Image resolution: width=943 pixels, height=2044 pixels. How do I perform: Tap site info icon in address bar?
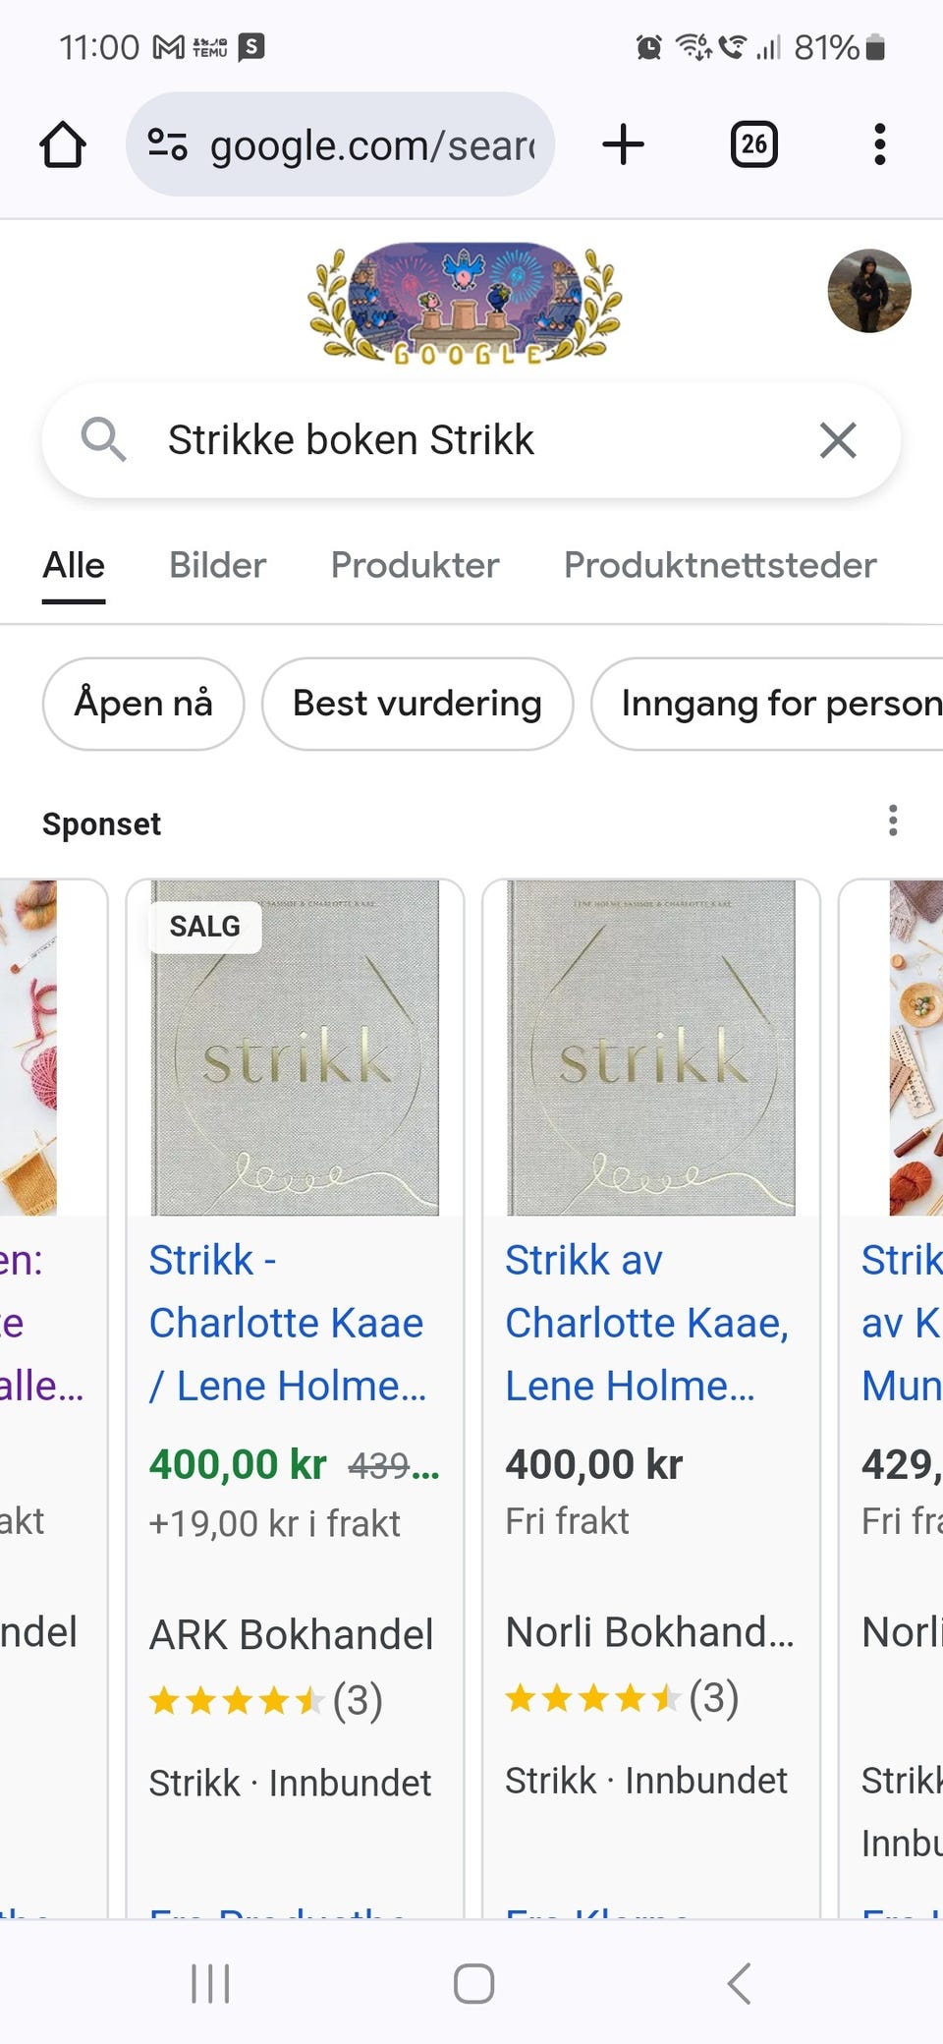tap(167, 145)
